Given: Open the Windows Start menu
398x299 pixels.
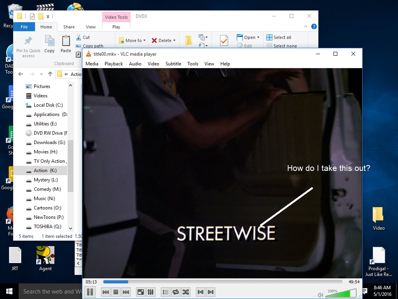Looking at the screenshot, I should click(9, 291).
